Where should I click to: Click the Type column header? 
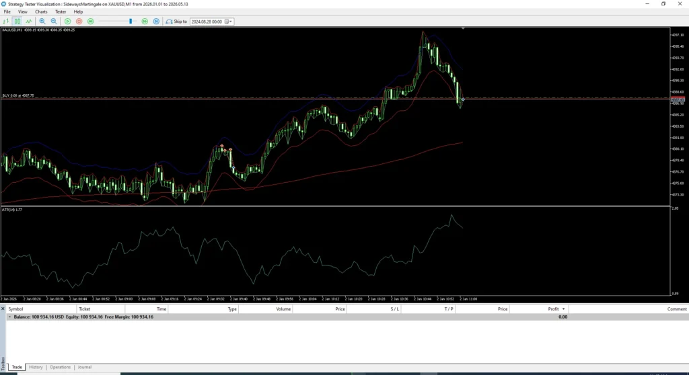point(203,309)
